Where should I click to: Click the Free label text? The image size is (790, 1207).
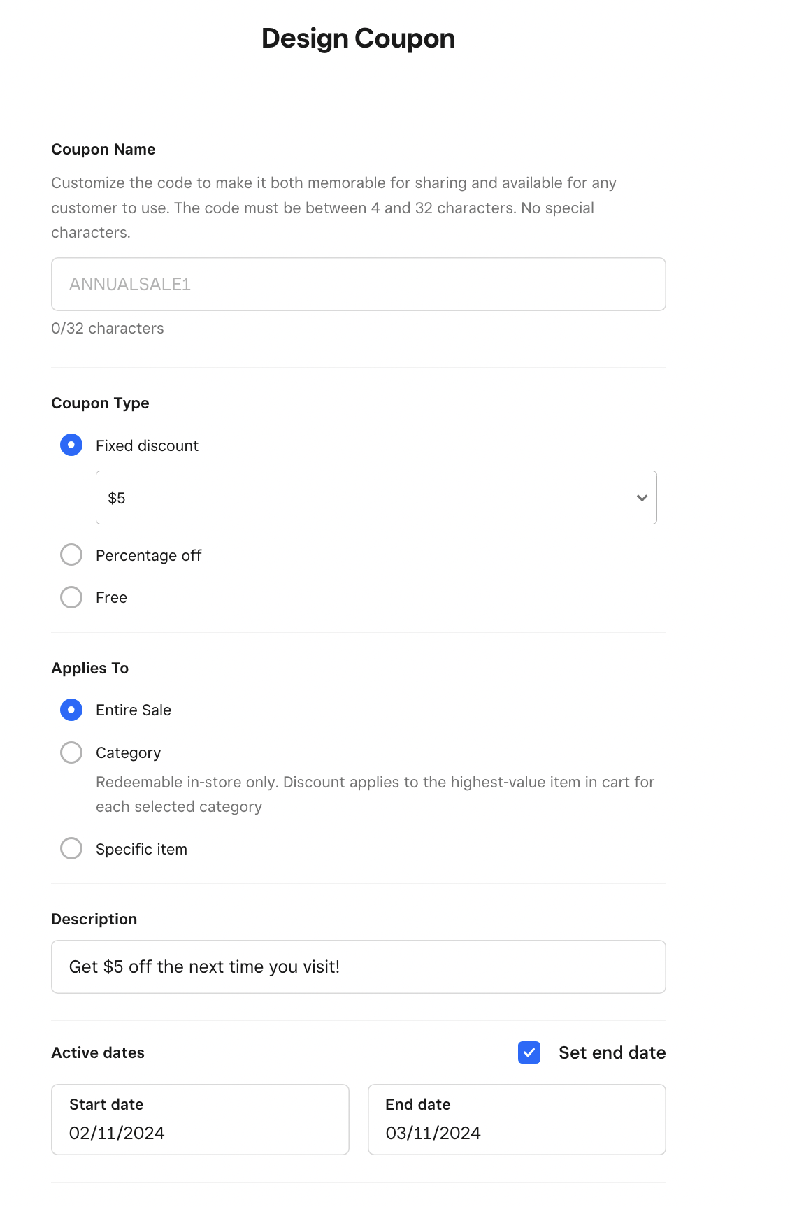click(111, 598)
